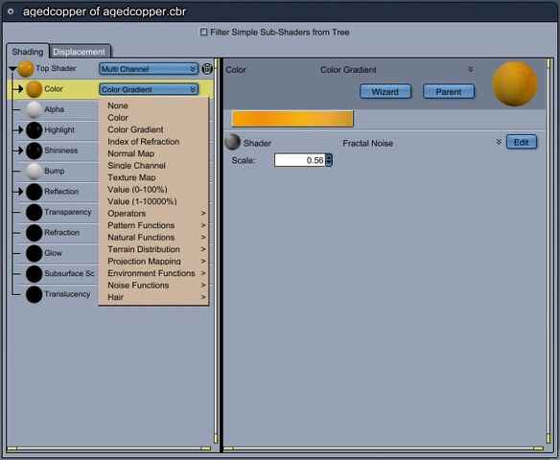Click the Refraction channel sphere icon
Screen dimensions: 560x460
point(34,233)
